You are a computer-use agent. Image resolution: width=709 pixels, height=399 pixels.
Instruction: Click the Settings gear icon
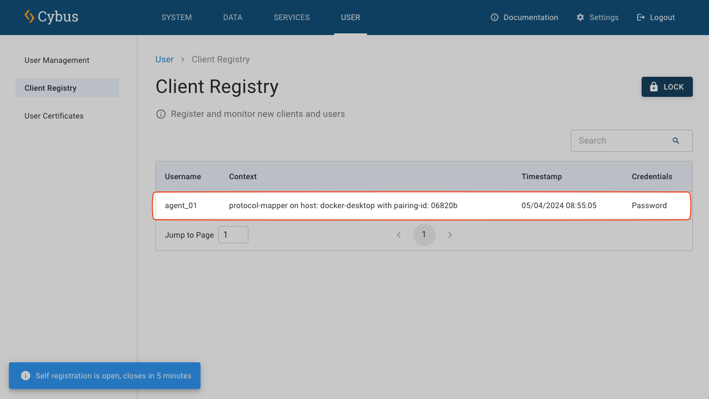tap(580, 17)
